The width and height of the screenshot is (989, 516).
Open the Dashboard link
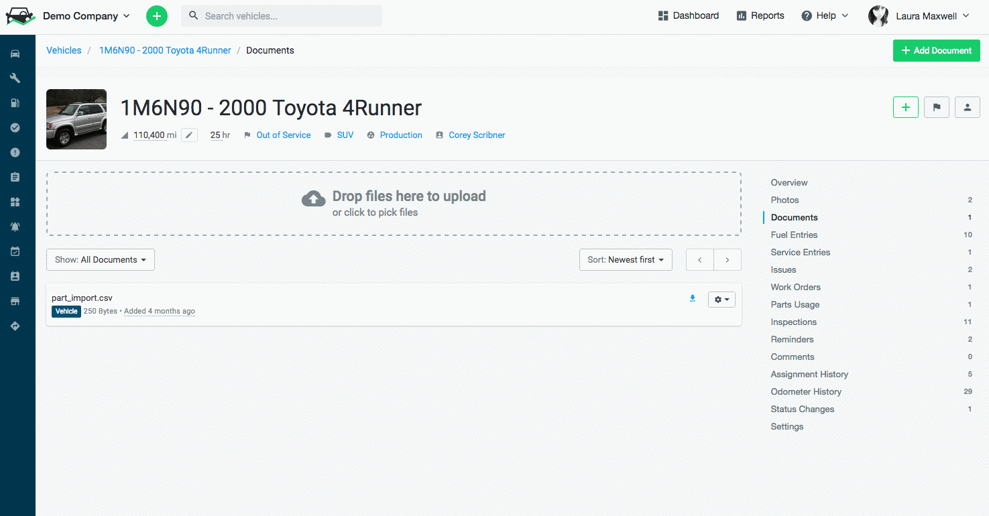point(689,16)
